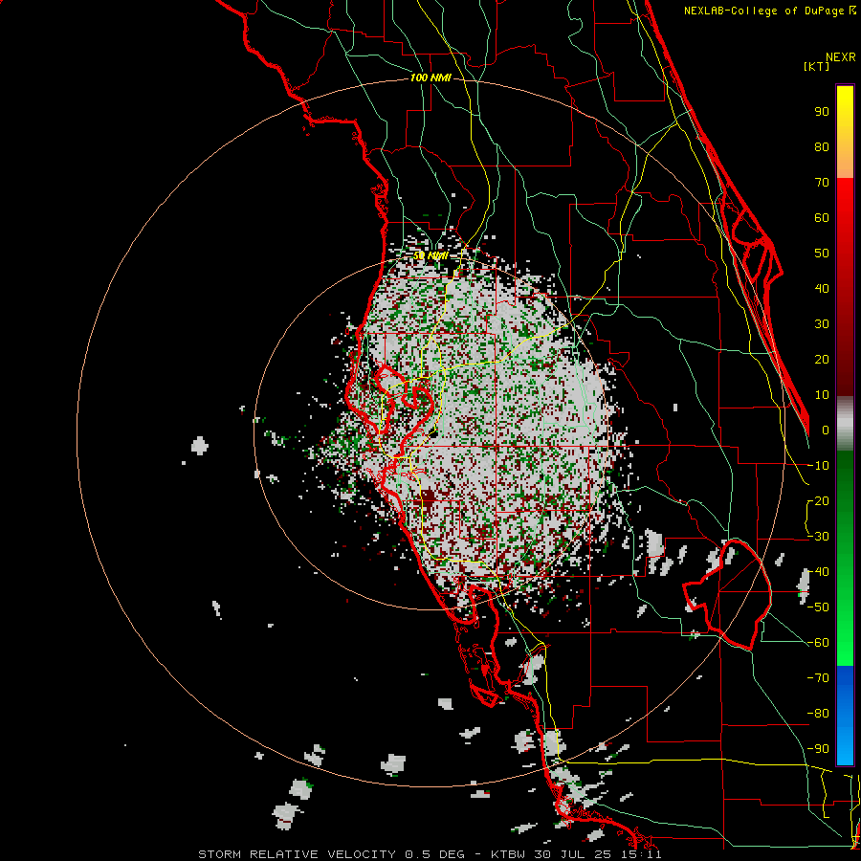Click the positive 30 knot scale label
Screen dimensions: 861x861
822,324
